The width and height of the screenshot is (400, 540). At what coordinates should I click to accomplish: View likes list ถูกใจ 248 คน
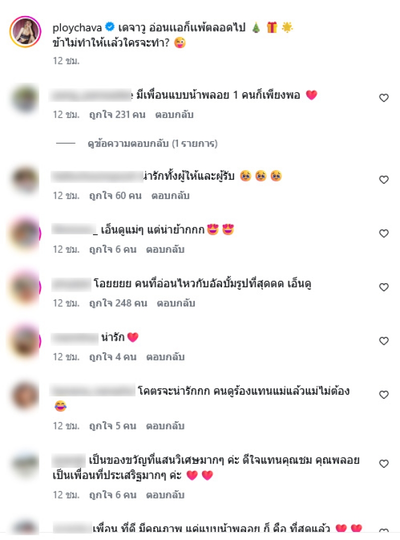118,303
